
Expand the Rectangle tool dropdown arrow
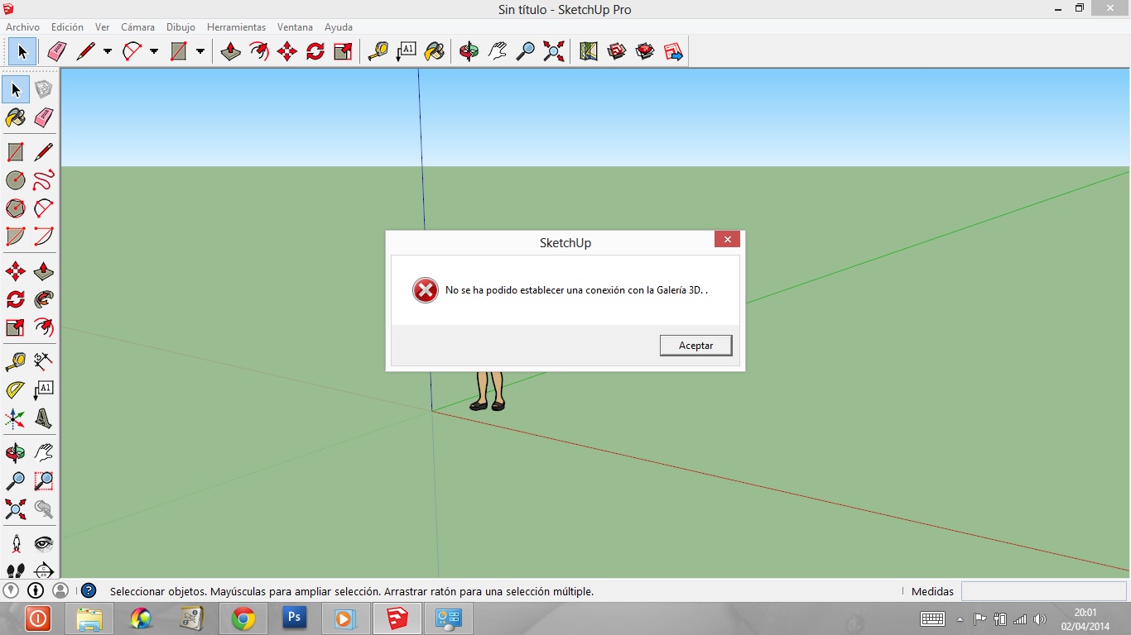point(200,51)
